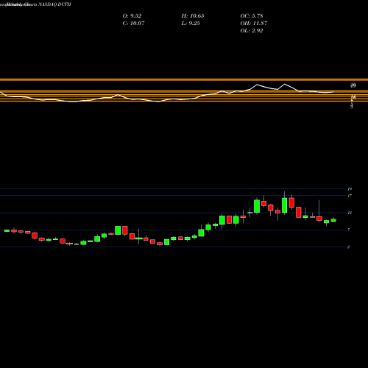Image resolution: width=368 pixels, height=368 pixels.
Task: Click the 12 price axis label
Action: 350,213
